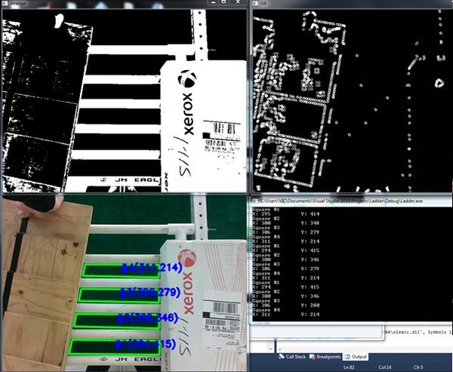453x372 pixels.
Task: Click the inrange window's title bar icon
Action: click(x=5, y=4)
